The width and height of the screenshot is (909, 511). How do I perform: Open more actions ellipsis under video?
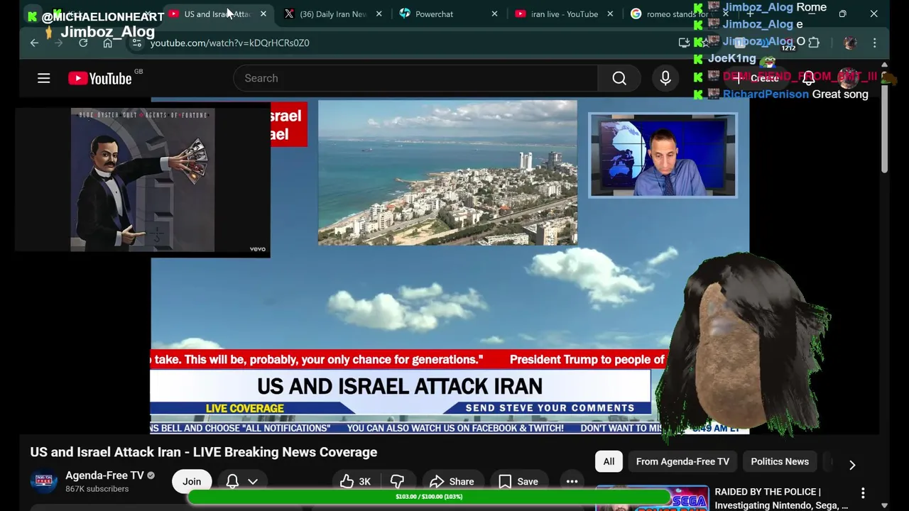572,481
